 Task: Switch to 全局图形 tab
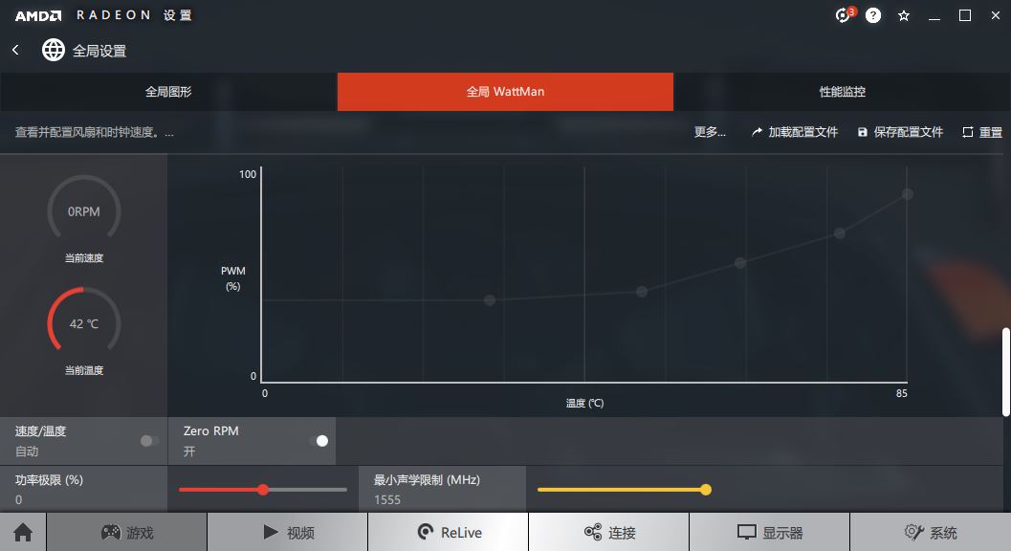[x=168, y=92]
